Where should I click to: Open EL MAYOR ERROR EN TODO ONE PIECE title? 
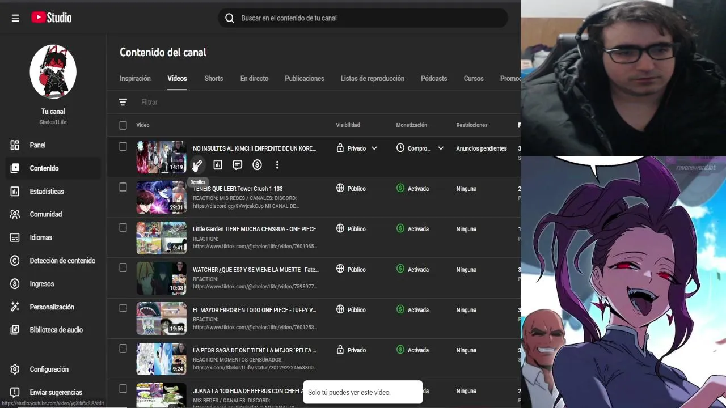tap(255, 310)
